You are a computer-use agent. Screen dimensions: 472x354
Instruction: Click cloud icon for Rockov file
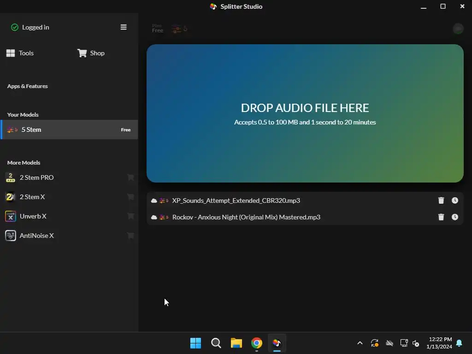coord(154,217)
